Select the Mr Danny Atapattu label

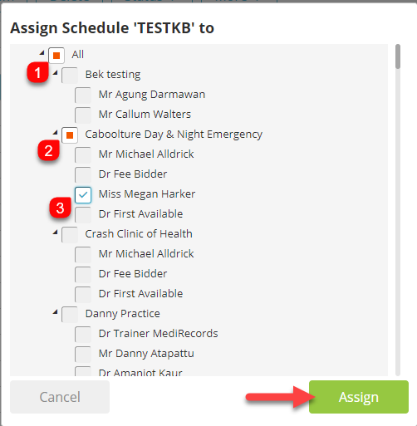[146, 354]
